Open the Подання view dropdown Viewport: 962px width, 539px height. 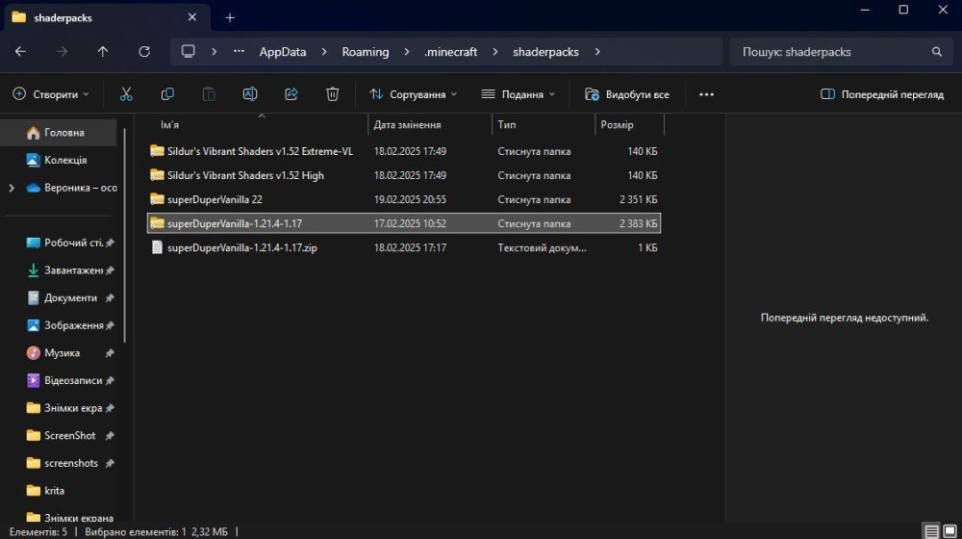tap(519, 94)
